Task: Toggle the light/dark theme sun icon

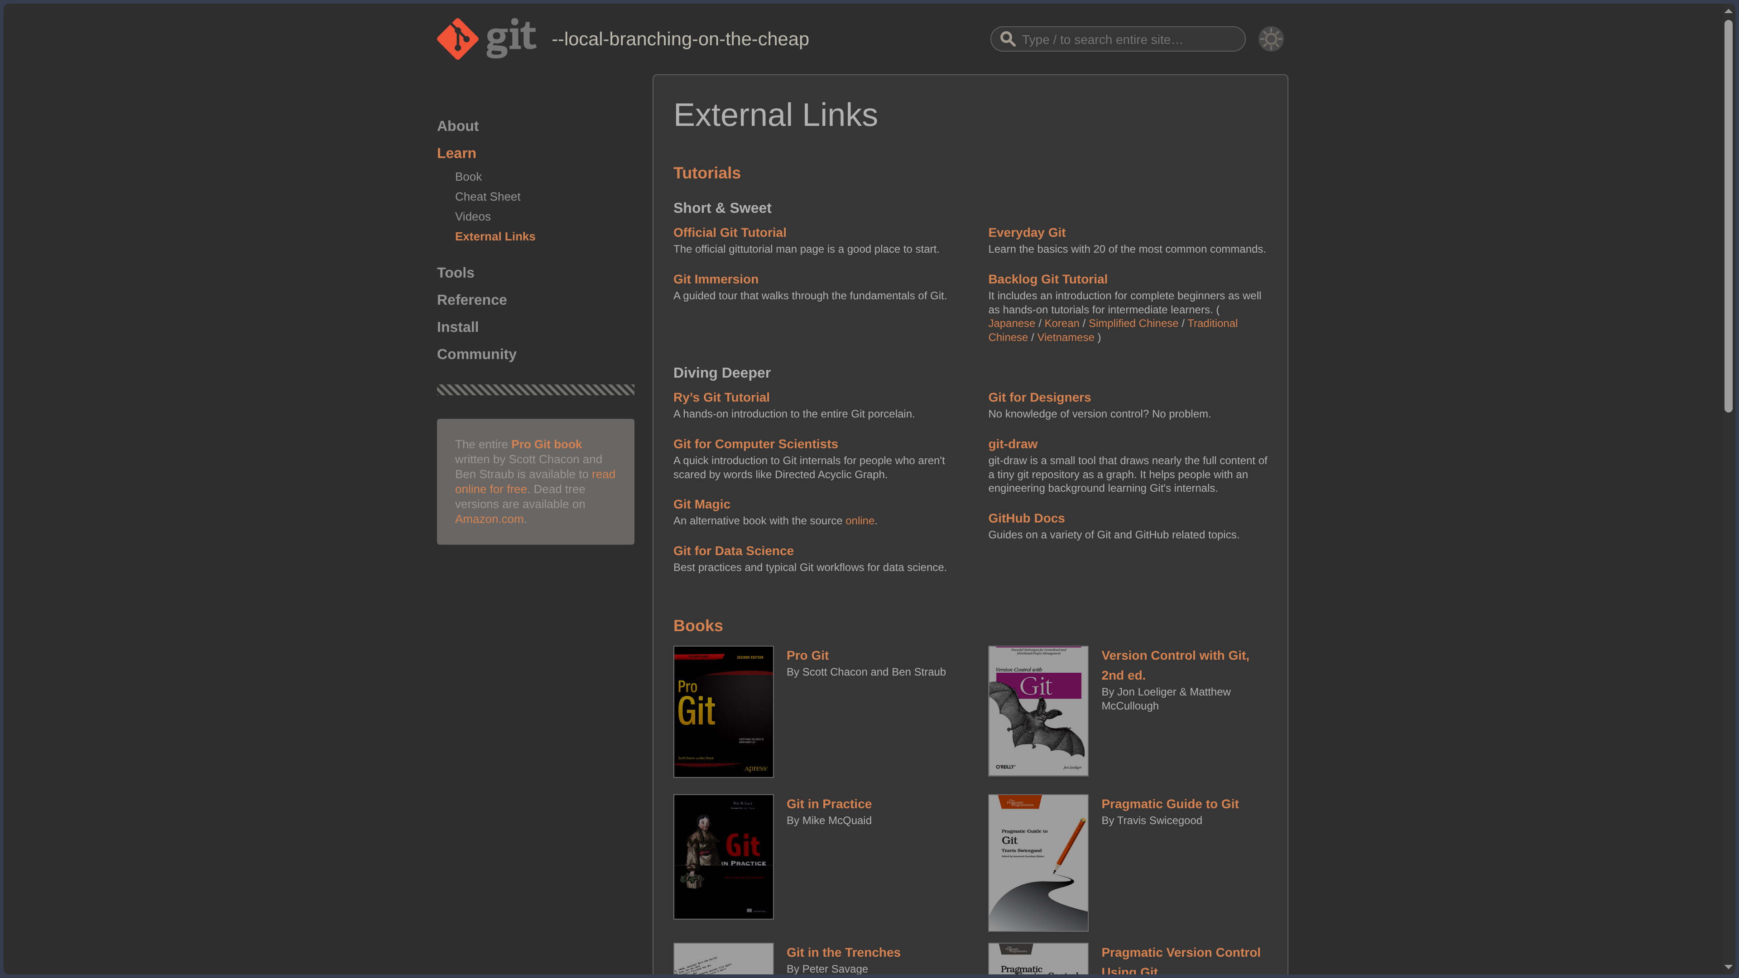Action: coord(1270,39)
